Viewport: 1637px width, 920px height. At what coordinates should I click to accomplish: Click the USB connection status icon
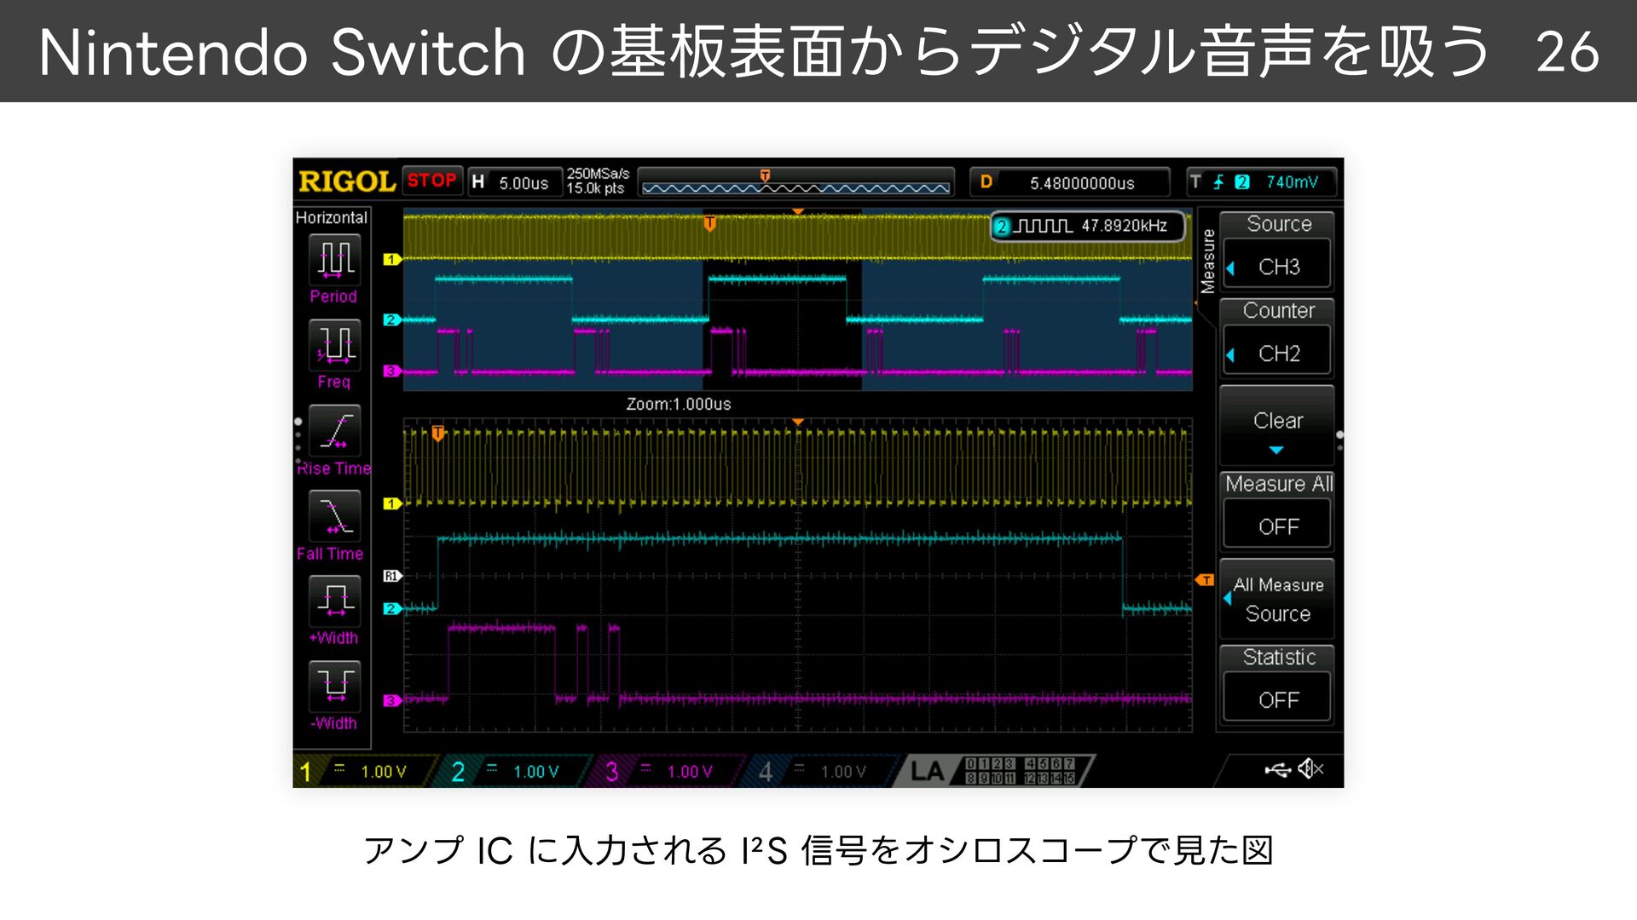pyautogui.click(x=1276, y=770)
